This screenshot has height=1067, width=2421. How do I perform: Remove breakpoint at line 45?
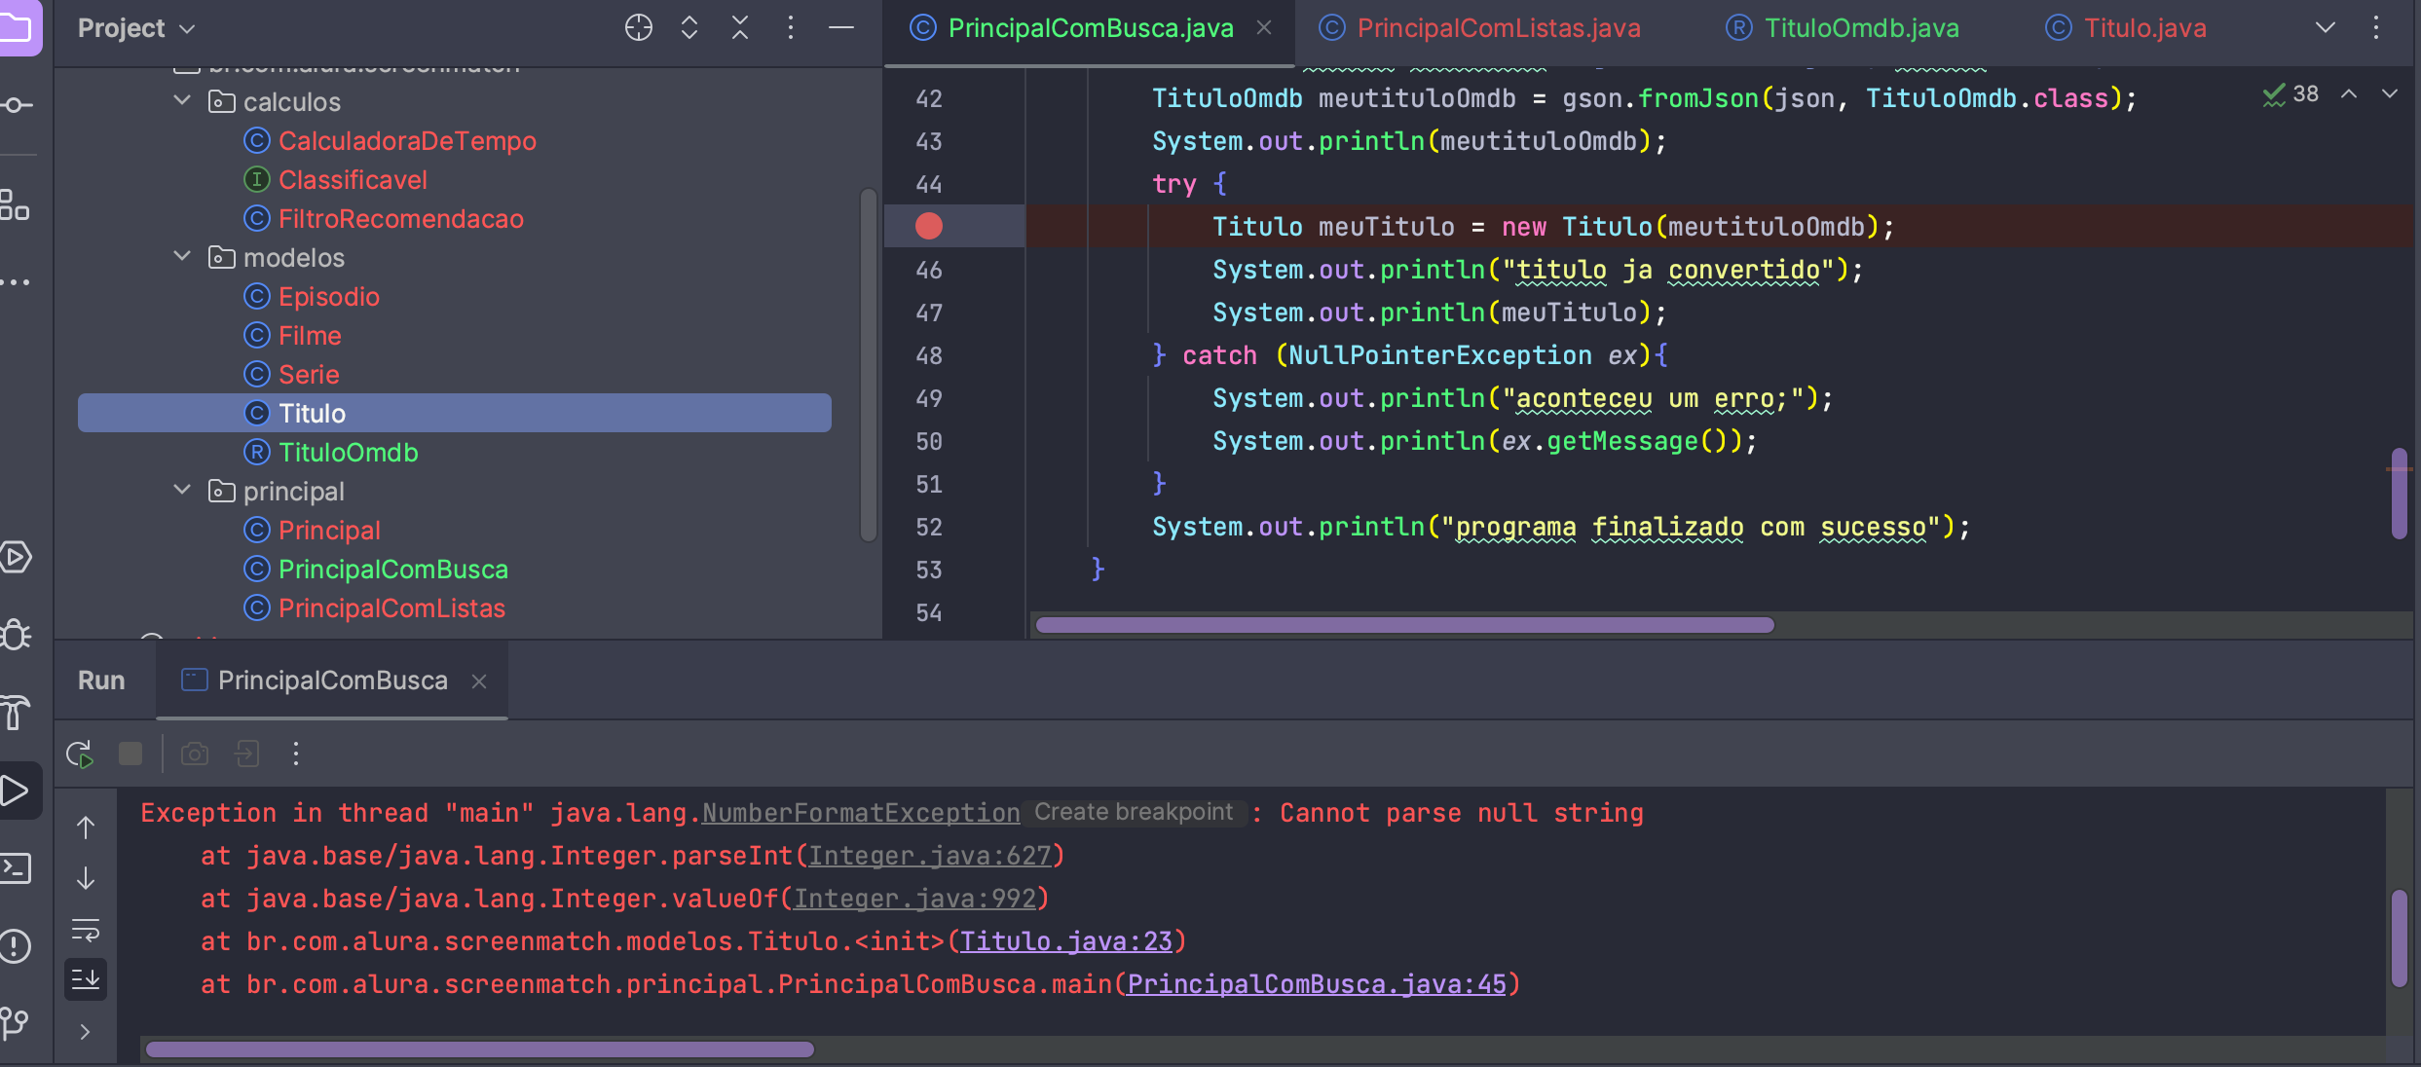point(929,226)
